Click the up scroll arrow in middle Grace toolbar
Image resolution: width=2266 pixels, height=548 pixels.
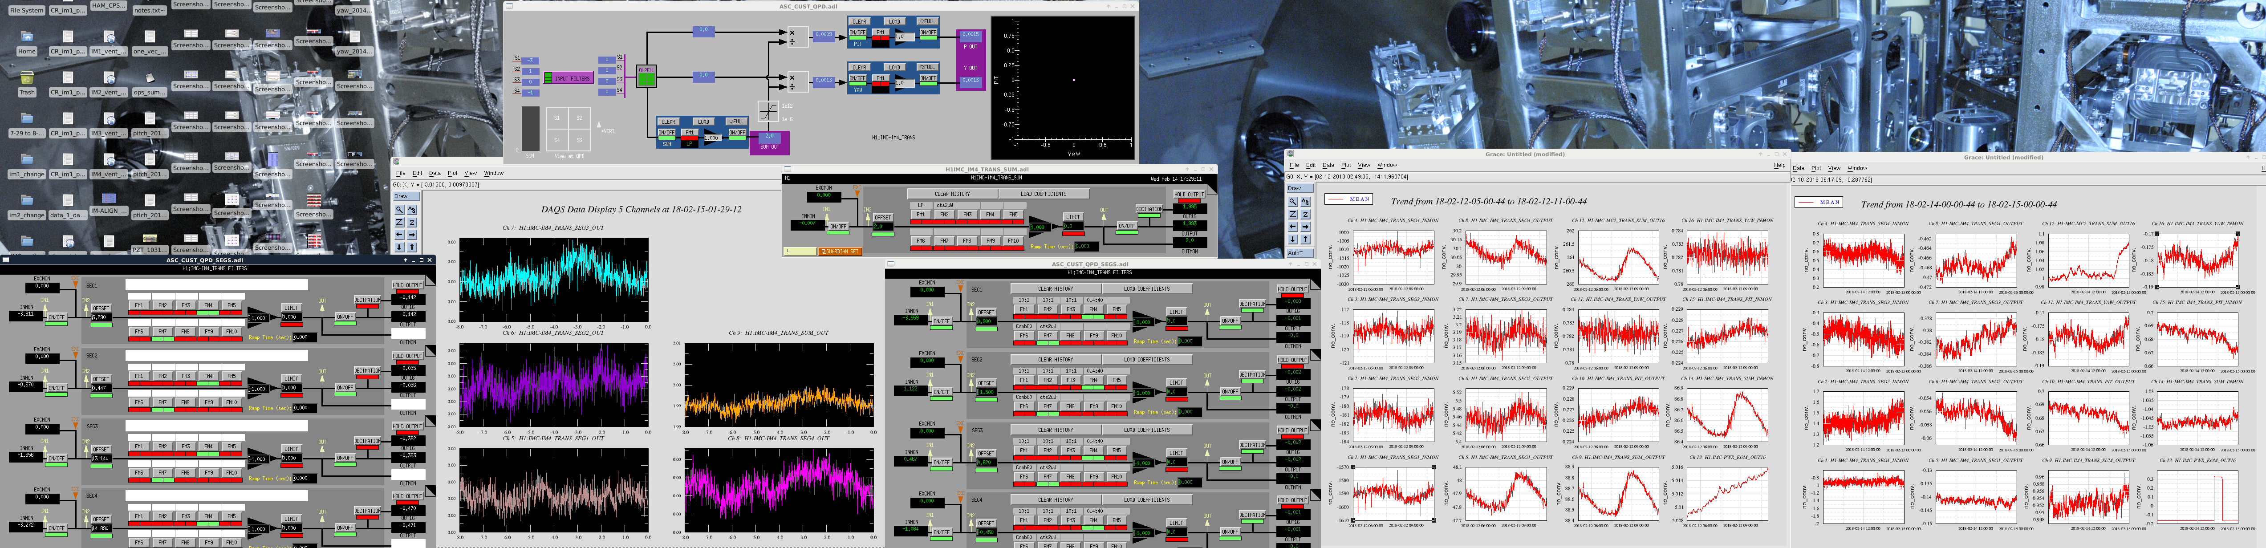1305,239
